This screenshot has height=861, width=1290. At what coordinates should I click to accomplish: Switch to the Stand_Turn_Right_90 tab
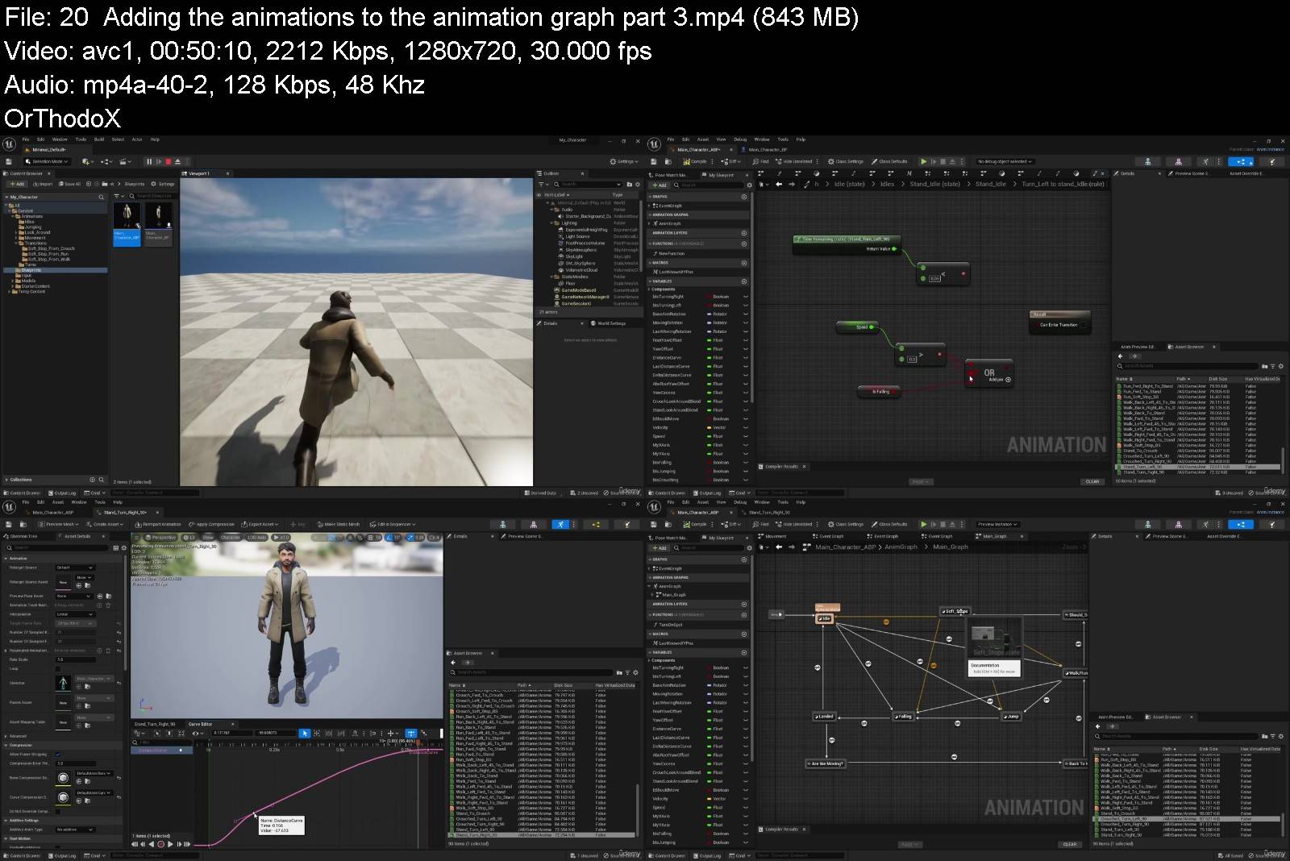pyautogui.click(x=770, y=513)
